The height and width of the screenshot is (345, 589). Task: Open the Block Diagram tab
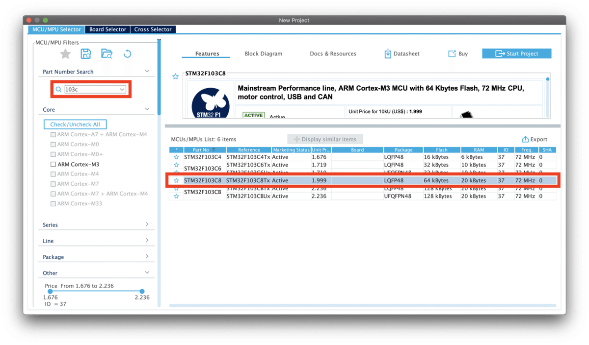pos(264,53)
